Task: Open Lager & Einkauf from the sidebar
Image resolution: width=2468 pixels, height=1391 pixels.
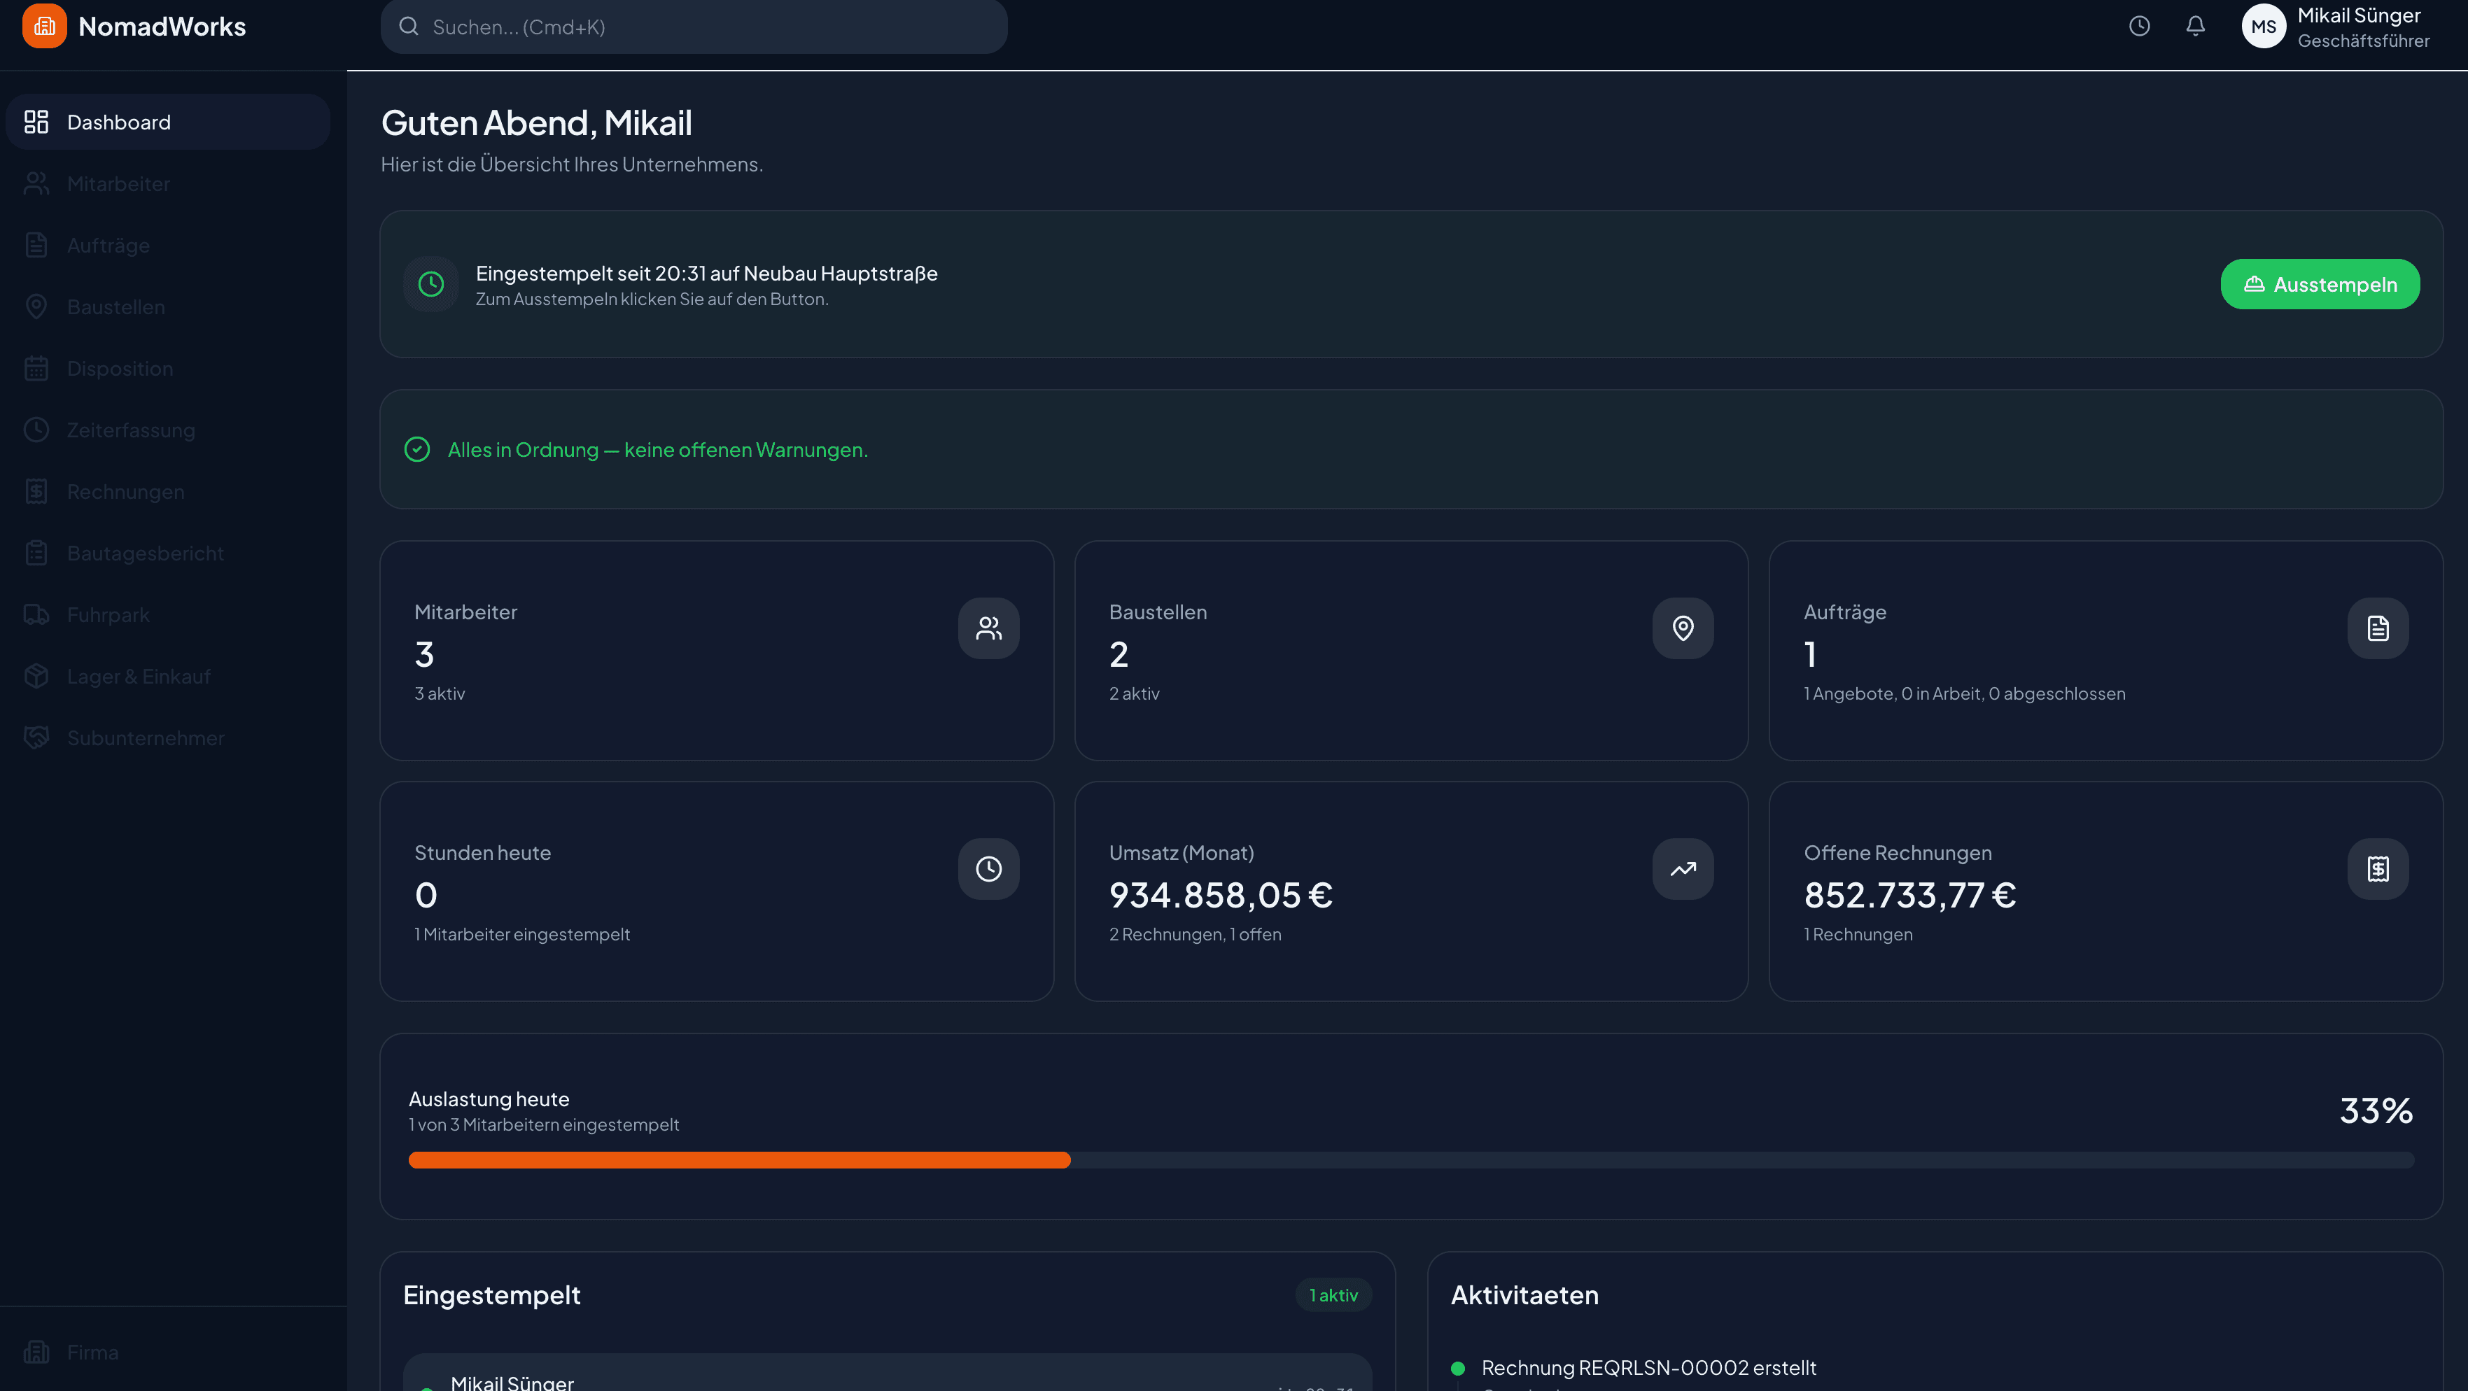Action: pos(139,675)
